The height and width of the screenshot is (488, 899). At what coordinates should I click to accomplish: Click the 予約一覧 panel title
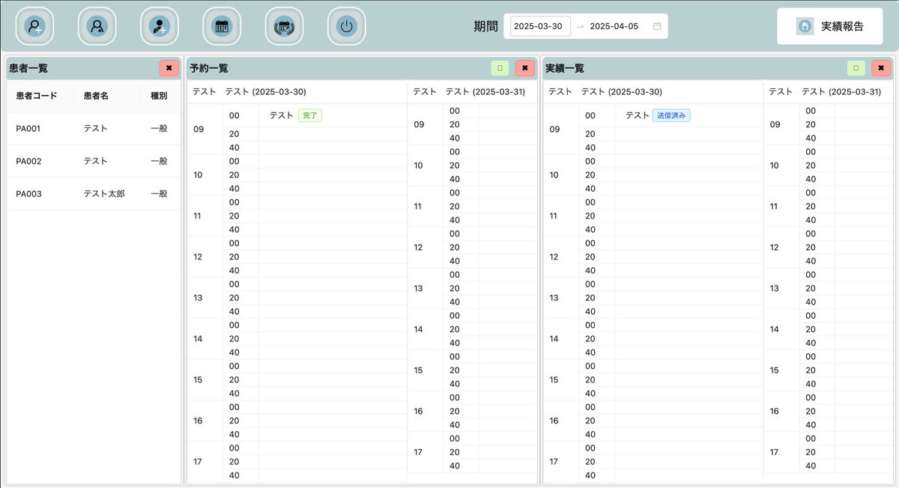(209, 68)
